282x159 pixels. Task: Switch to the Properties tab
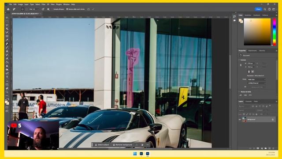pos(242,51)
